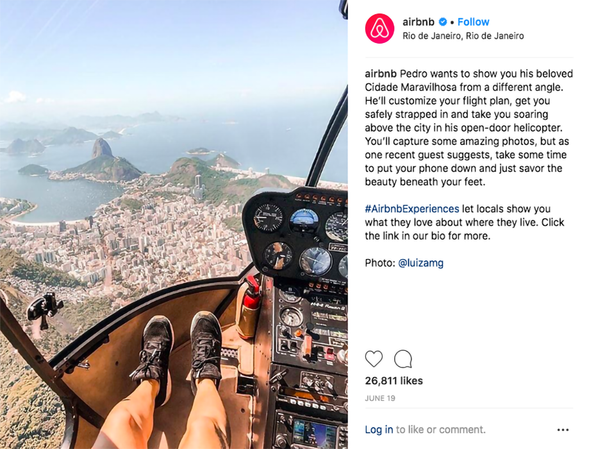Click the caption paragraph about Pedro
This screenshot has height=449, width=591.
(469, 128)
